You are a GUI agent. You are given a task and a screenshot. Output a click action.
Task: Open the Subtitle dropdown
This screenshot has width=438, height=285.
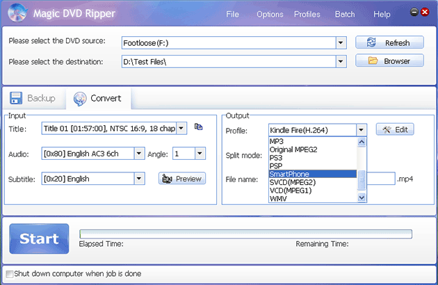tap(139, 179)
